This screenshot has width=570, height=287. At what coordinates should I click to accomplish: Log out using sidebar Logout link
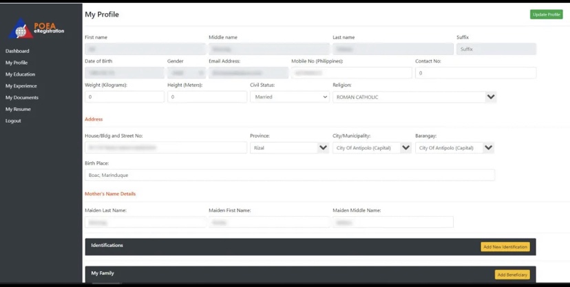[x=13, y=121]
